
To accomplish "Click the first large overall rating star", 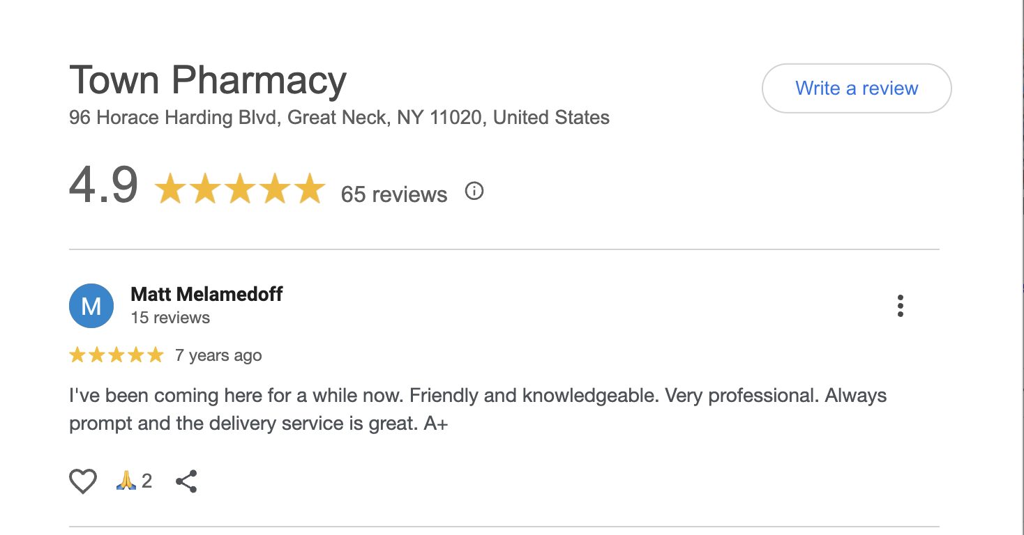I will pos(170,189).
